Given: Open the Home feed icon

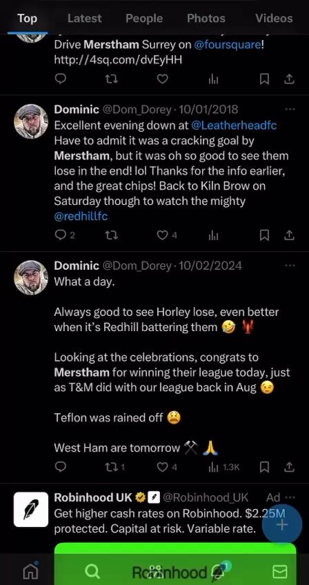Looking at the screenshot, I should pyautogui.click(x=30, y=571).
